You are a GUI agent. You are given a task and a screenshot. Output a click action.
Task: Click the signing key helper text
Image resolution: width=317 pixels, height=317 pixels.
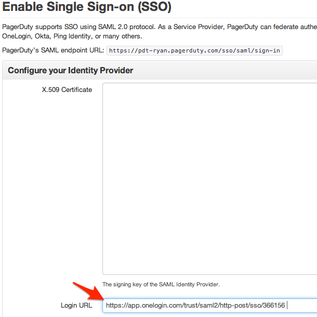(161, 284)
